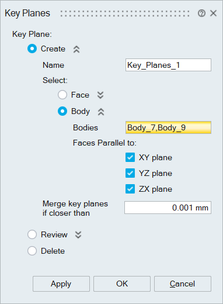Screen dimensions: 223x304
Task: Edit the merge distance 0.001 mm field
Action: pos(168,208)
